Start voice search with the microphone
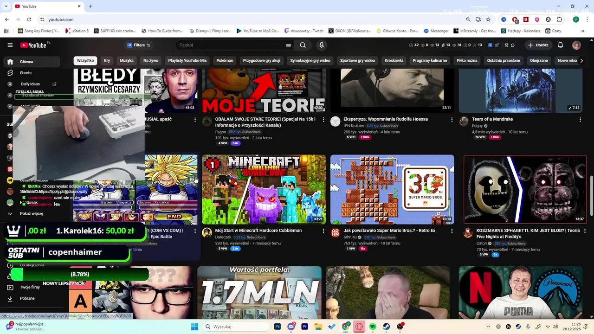 click(x=322, y=45)
